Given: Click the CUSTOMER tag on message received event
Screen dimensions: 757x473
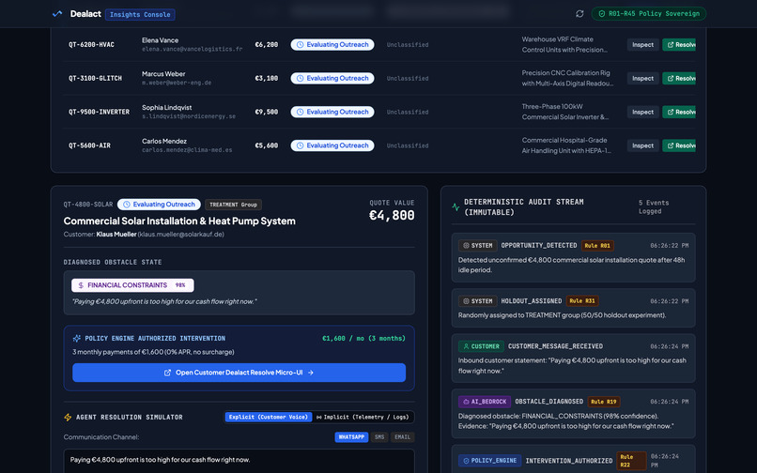Looking at the screenshot, I should tap(481, 346).
